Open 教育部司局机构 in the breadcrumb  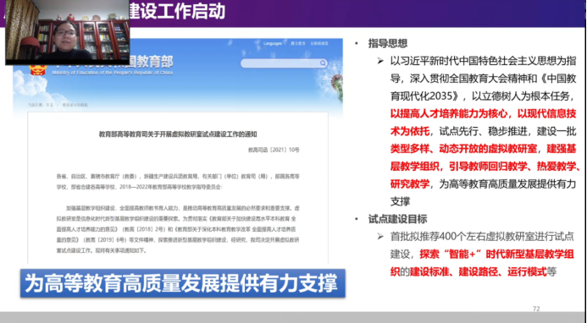[x=75, y=105]
